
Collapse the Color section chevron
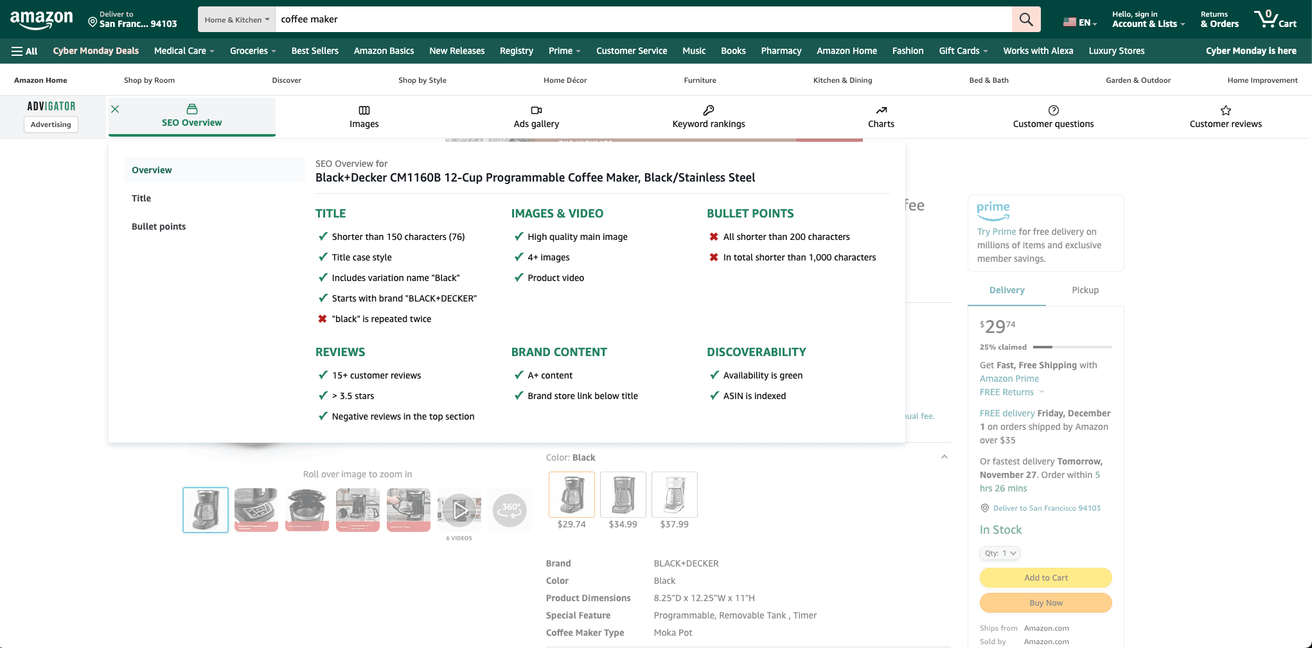944,457
